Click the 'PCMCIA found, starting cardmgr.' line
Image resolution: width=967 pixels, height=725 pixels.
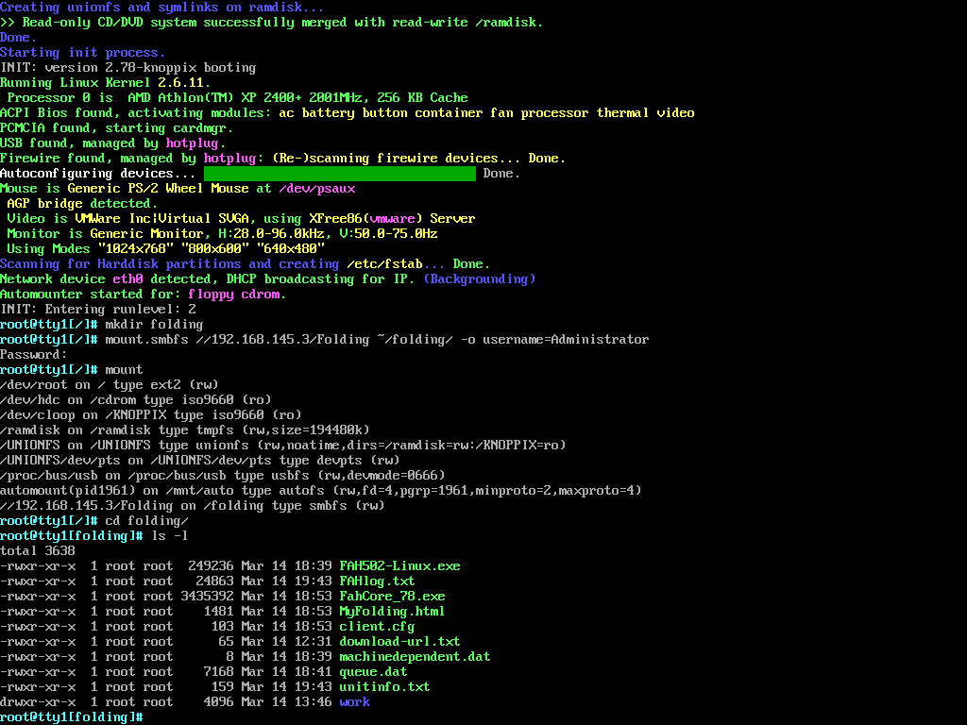pyautogui.click(x=116, y=128)
